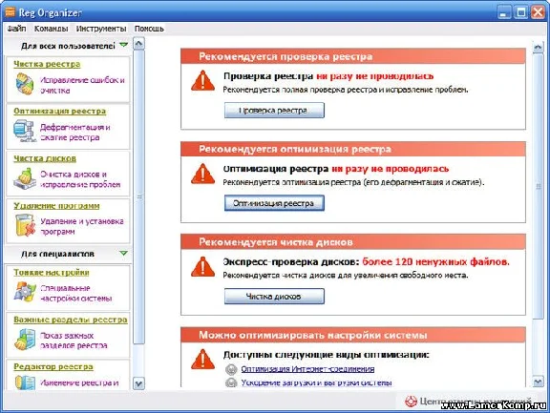The image size is (550, 413).
Task: Click the main panel scroll down arrow
Action: tap(539, 382)
